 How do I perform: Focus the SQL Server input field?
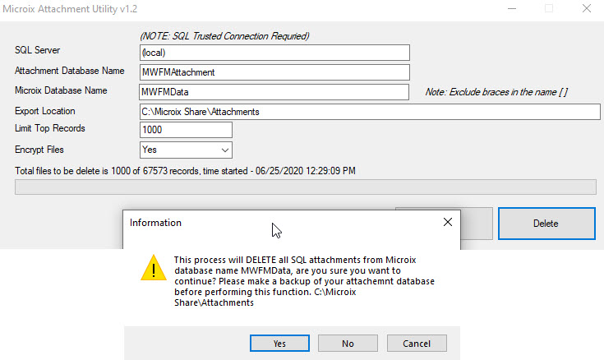(x=274, y=53)
